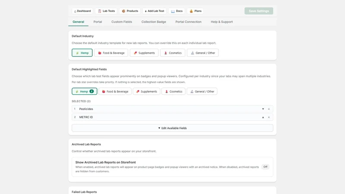Select Food & Beverage as default industry
Image resolution: width=345 pixels, height=194 pixels.
click(x=111, y=53)
